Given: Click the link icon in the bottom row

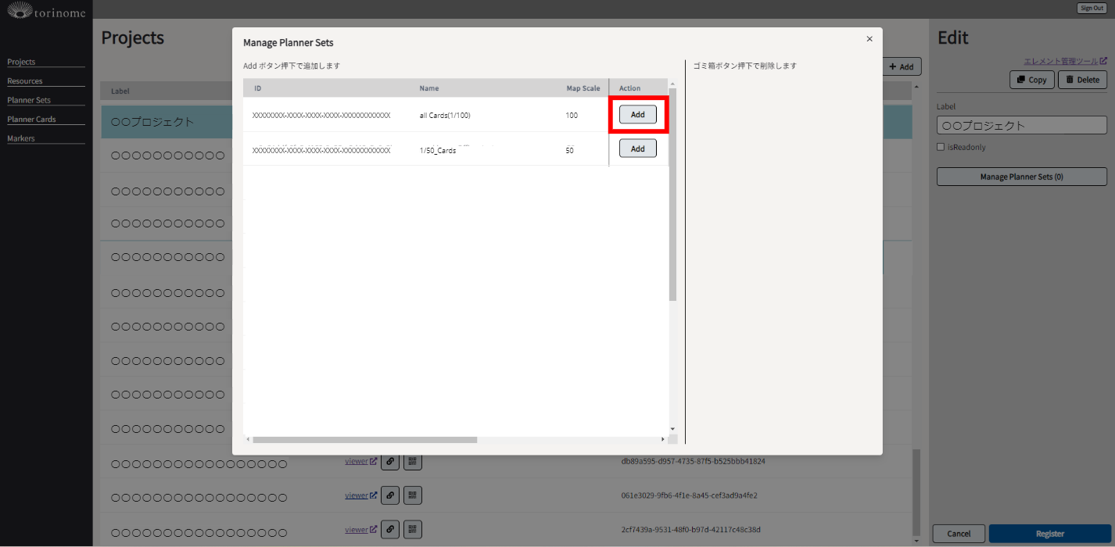Looking at the screenshot, I should click(389, 529).
